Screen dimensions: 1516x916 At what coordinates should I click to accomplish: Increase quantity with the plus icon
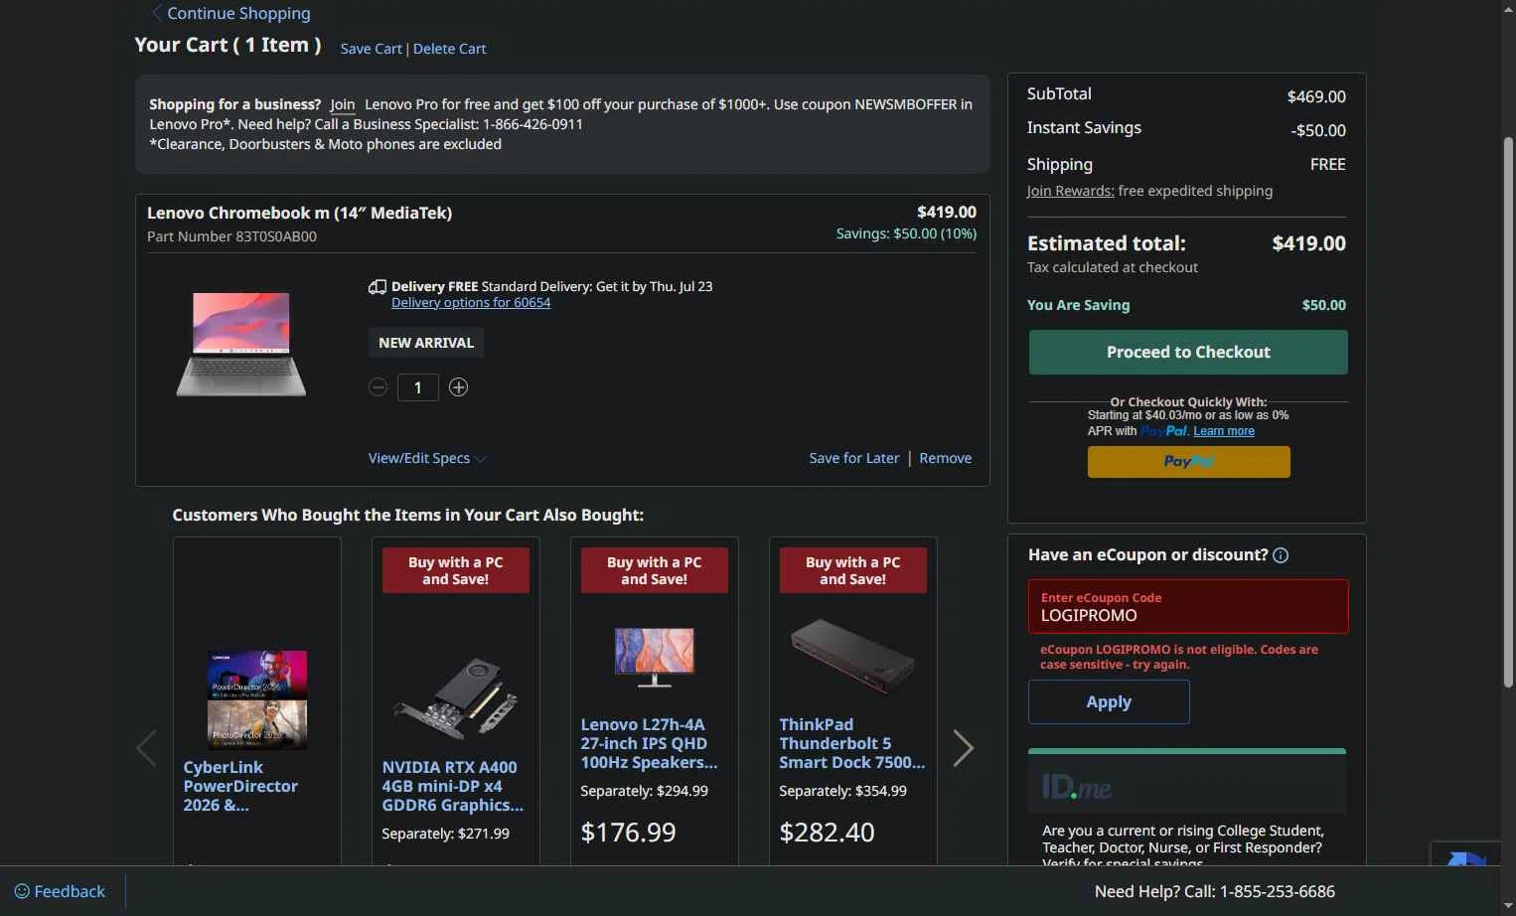tap(458, 387)
